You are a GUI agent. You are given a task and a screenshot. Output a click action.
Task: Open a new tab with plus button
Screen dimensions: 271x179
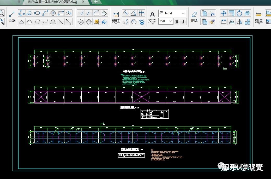96,2
